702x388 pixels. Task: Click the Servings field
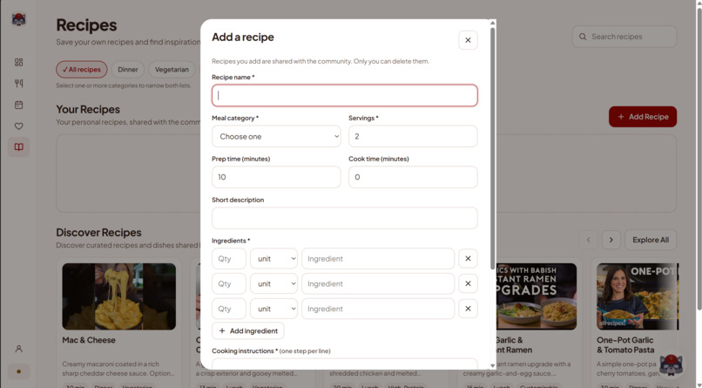coord(413,136)
